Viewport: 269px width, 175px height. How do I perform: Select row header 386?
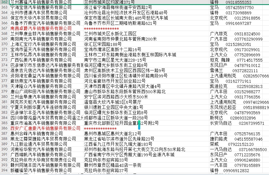tap(5, 128)
